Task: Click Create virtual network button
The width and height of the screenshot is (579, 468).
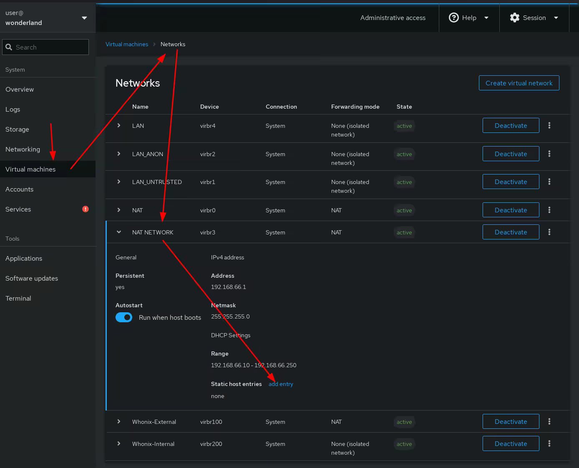Action: [519, 83]
